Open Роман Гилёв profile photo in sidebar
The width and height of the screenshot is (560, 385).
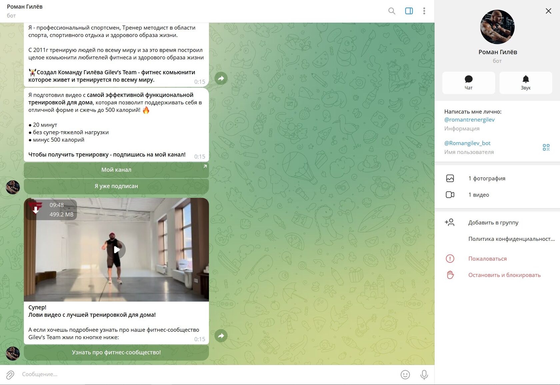(x=497, y=27)
